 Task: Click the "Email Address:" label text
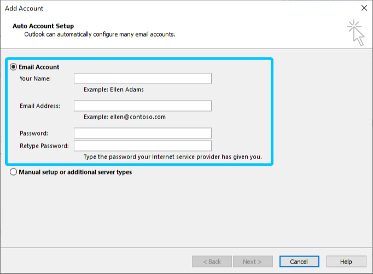pos(40,106)
